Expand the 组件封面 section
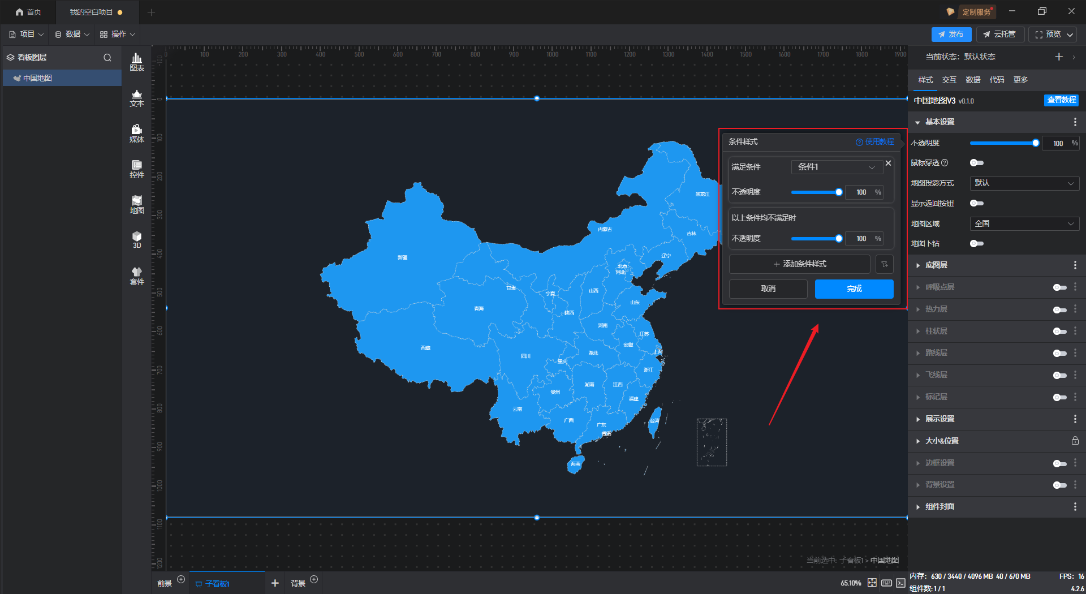 [917, 507]
